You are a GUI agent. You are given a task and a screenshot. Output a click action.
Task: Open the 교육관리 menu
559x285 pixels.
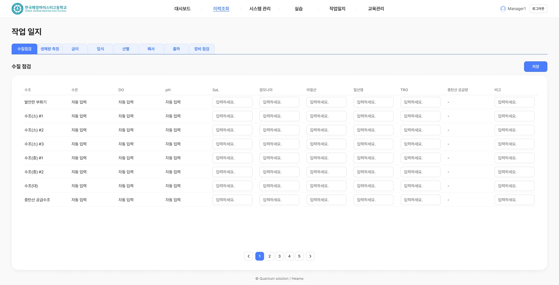(x=376, y=9)
